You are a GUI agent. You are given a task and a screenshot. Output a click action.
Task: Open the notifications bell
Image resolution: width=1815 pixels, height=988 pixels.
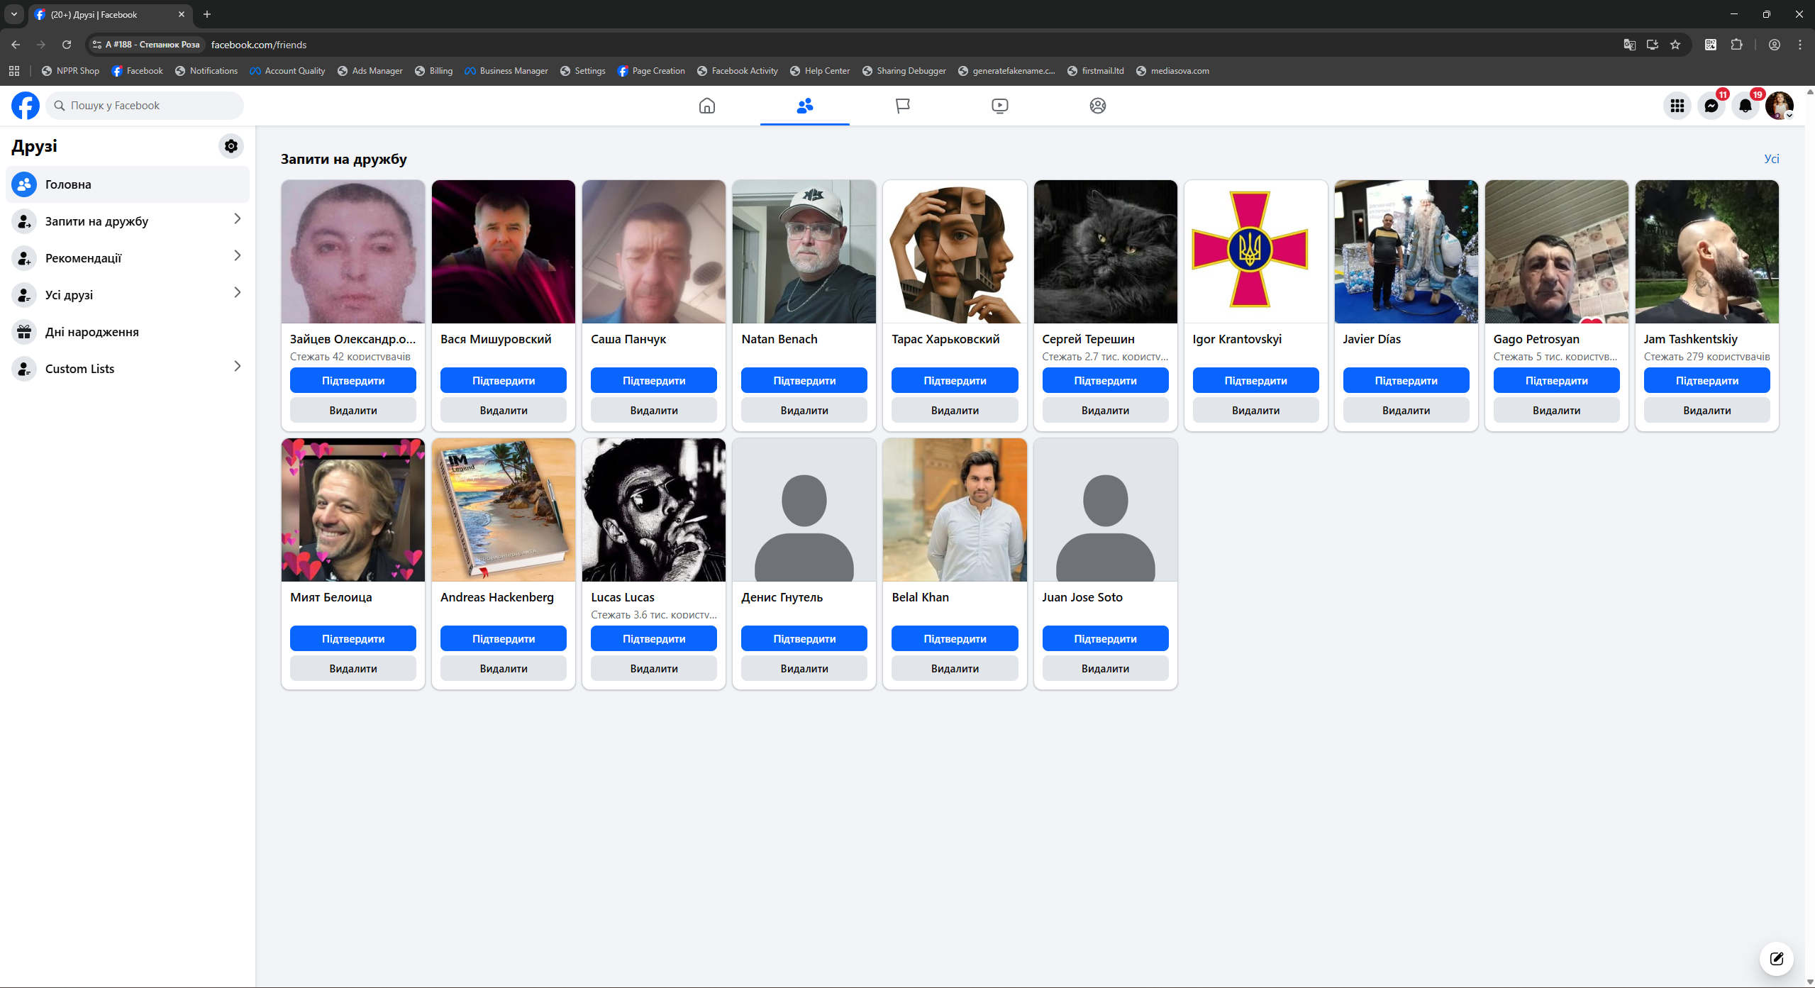click(x=1745, y=106)
